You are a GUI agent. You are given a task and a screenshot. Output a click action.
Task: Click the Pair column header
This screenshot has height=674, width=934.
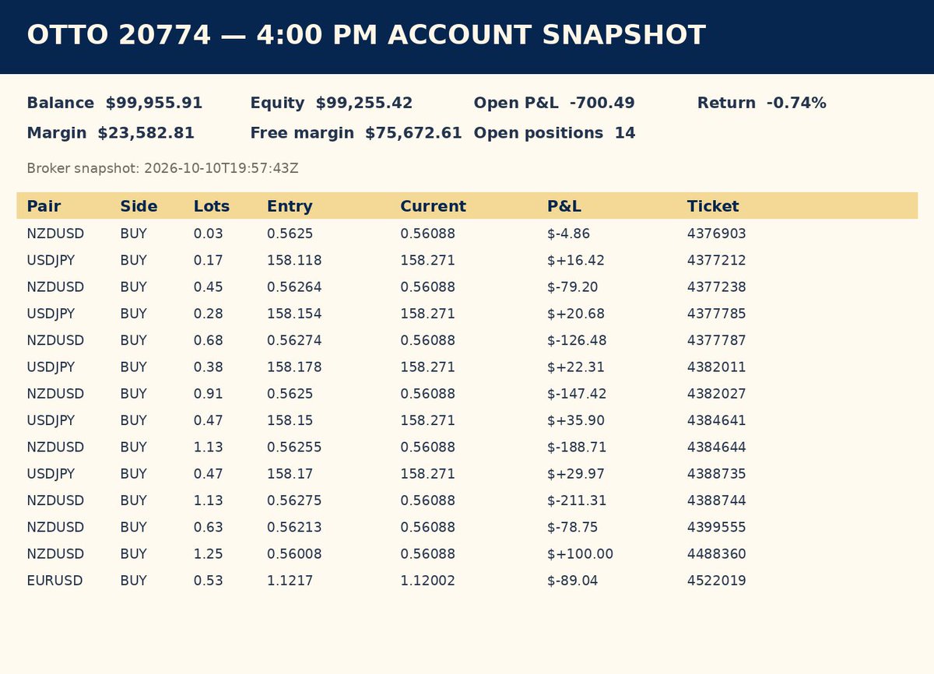pos(44,206)
